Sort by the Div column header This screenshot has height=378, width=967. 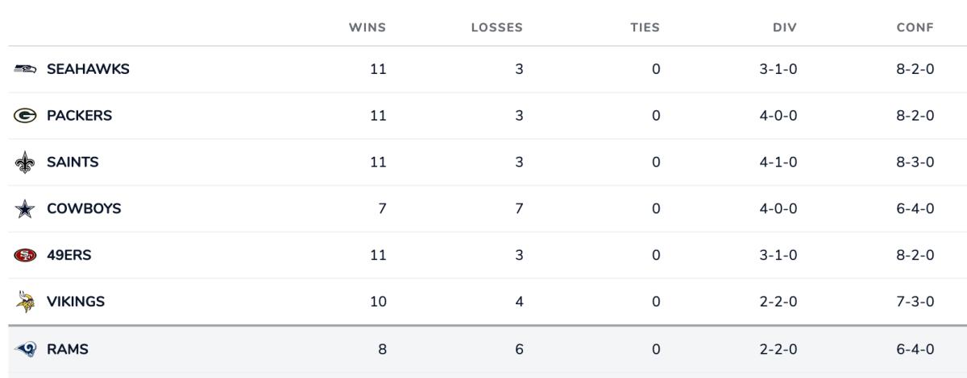(785, 27)
